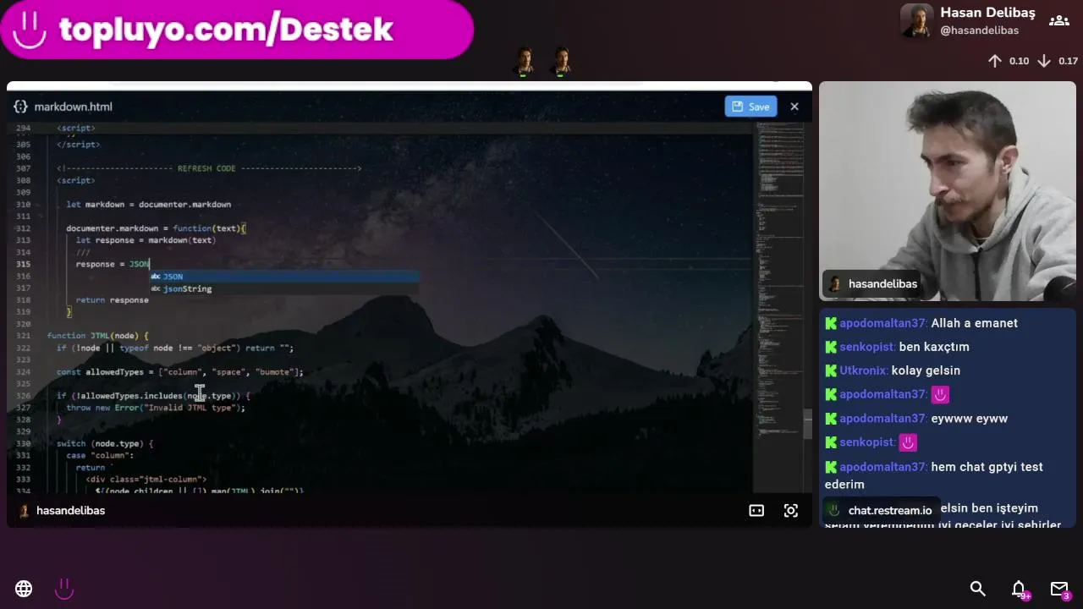Click 'eywww eyww' chat message text
1083x609 pixels.
pos(970,419)
